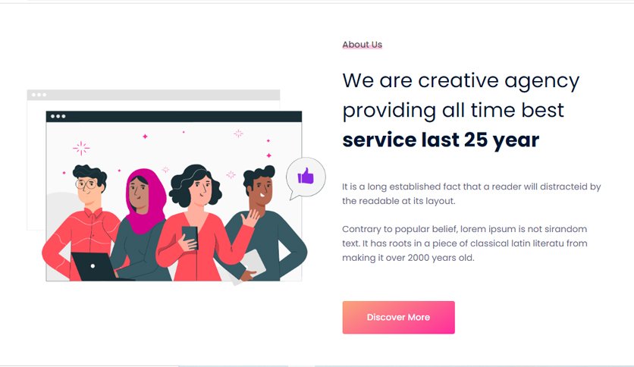This screenshot has height=367, width=634.
Task: Click the waving man's raised hand
Action: 250,218
